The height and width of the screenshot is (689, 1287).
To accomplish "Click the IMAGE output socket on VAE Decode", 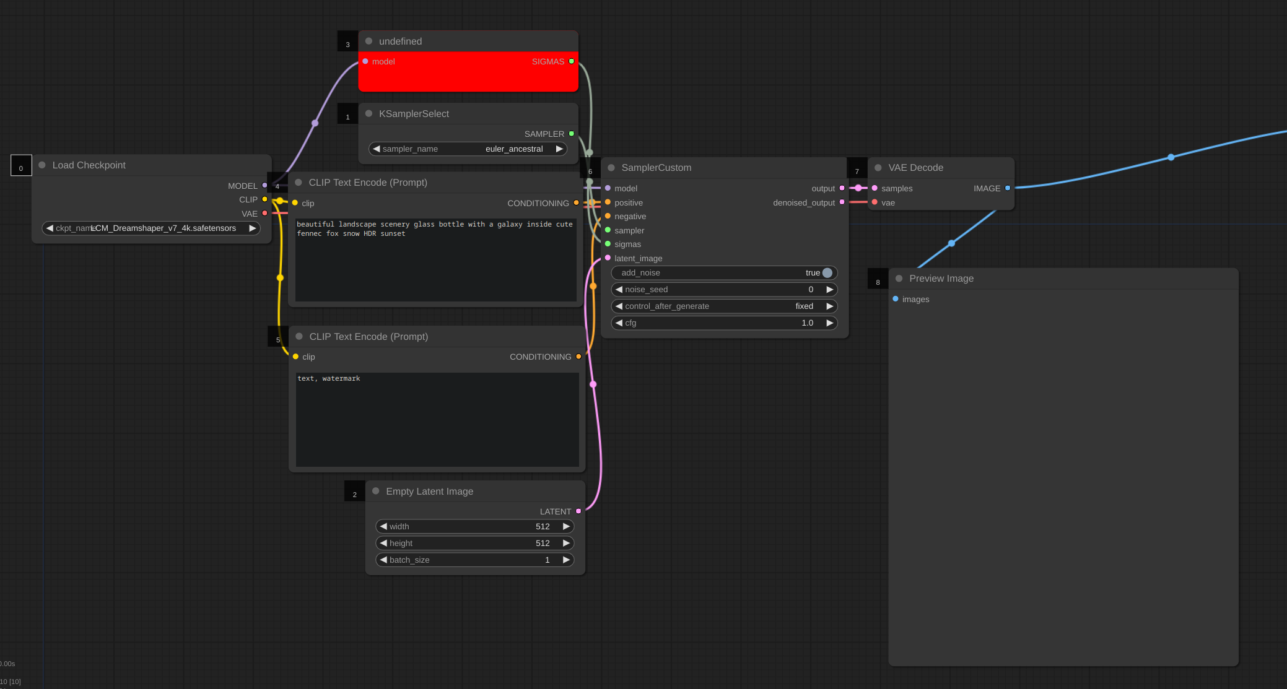I will pos(1008,188).
